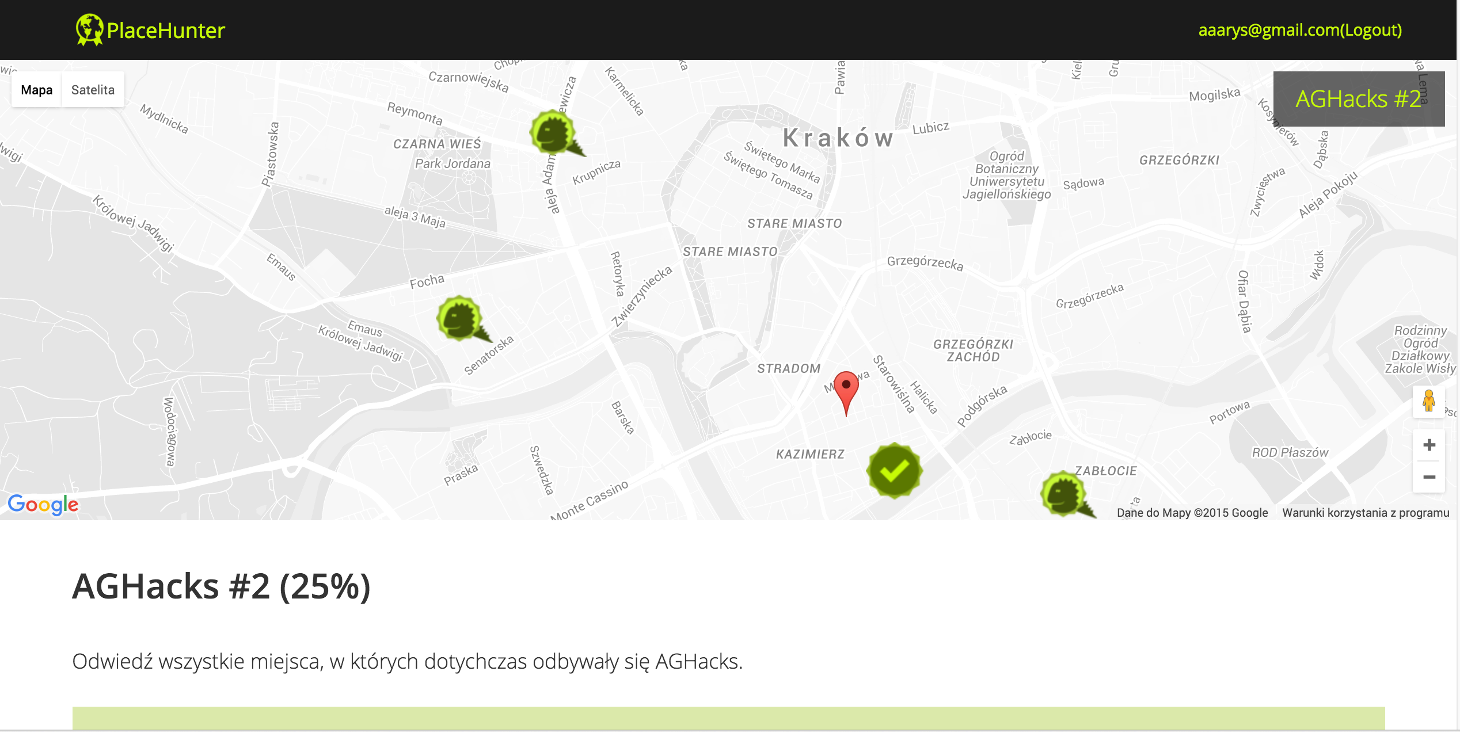The width and height of the screenshot is (1460, 732).
Task: Open Street View pegman icon
Action: click(1428, 401)
